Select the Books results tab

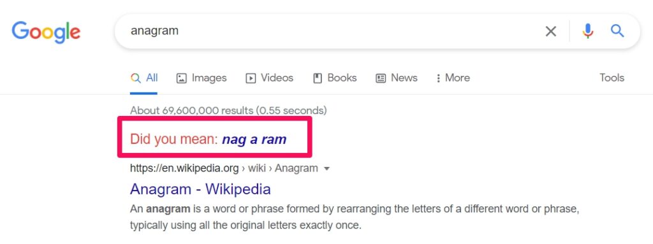(x=335, y=78)
